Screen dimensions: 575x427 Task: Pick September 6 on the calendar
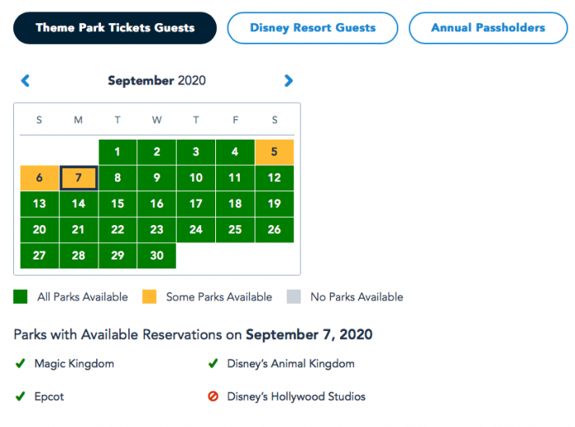pos(39,178)
